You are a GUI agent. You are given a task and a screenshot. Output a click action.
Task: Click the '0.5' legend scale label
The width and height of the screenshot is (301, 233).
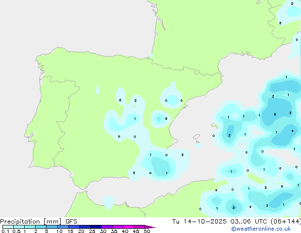17,231
